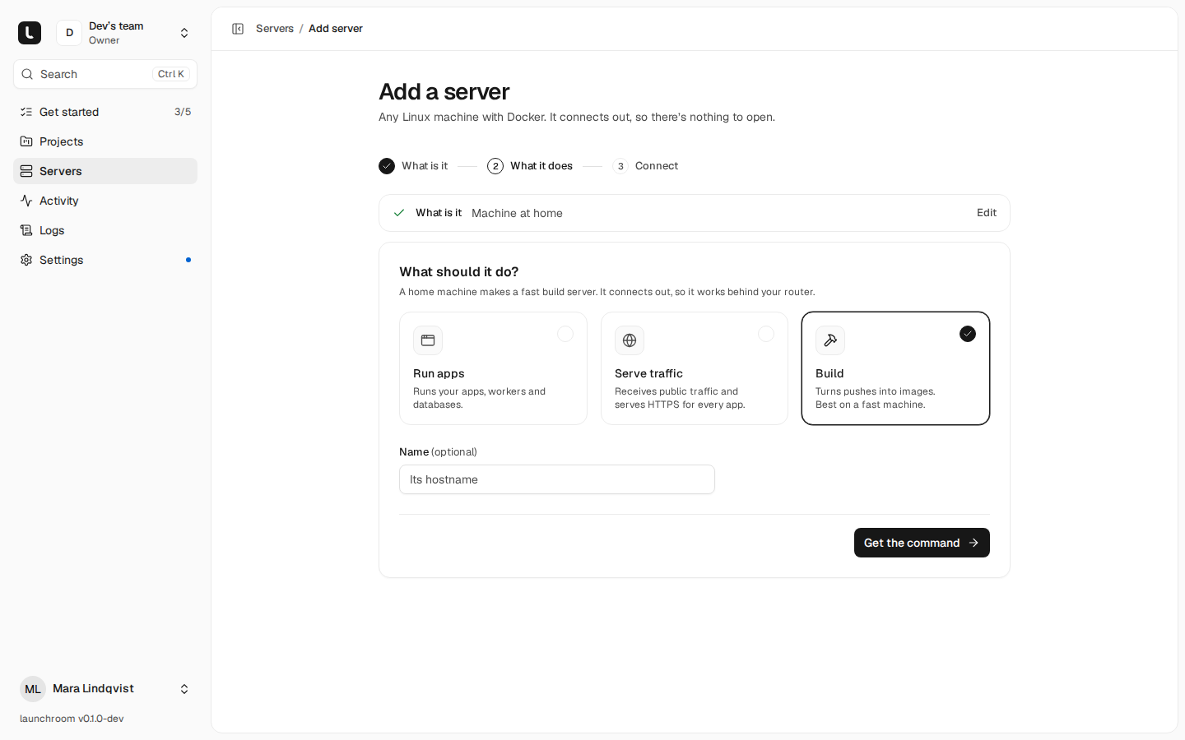Viewport: 1185px width, 740px height.
Task: Click the blue notification dot on Settings
Action: (x=188, y=260)
